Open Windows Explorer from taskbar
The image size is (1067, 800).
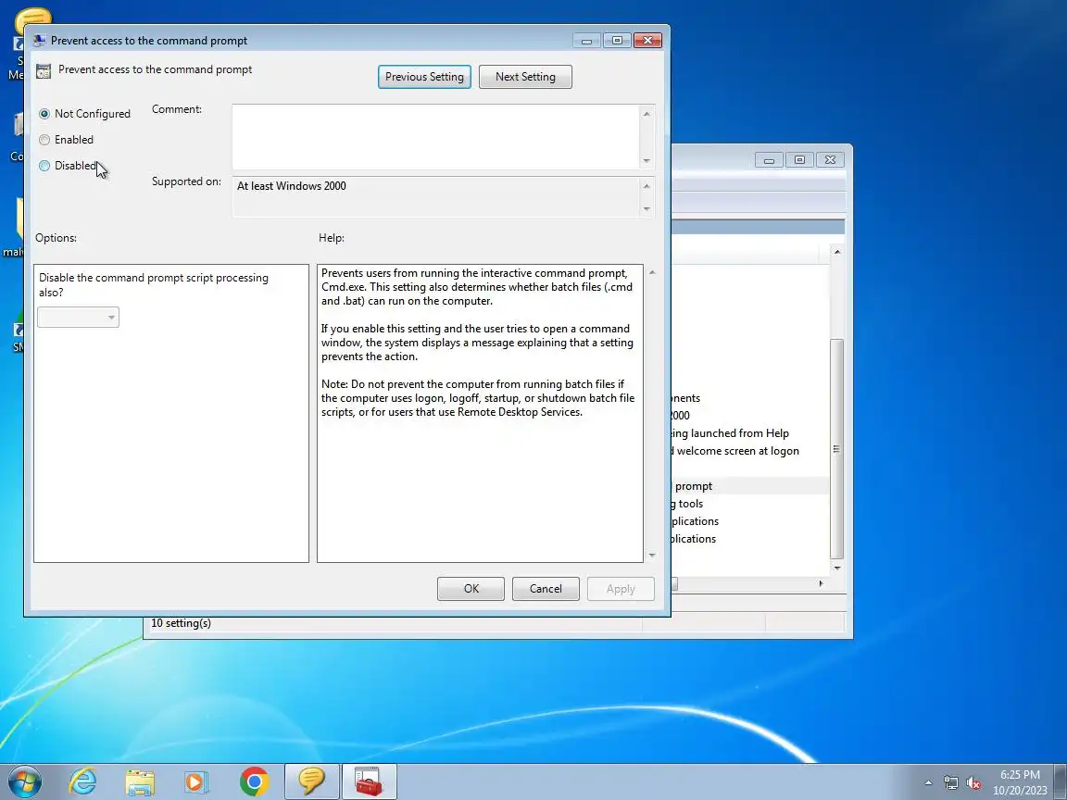point(140,781)
